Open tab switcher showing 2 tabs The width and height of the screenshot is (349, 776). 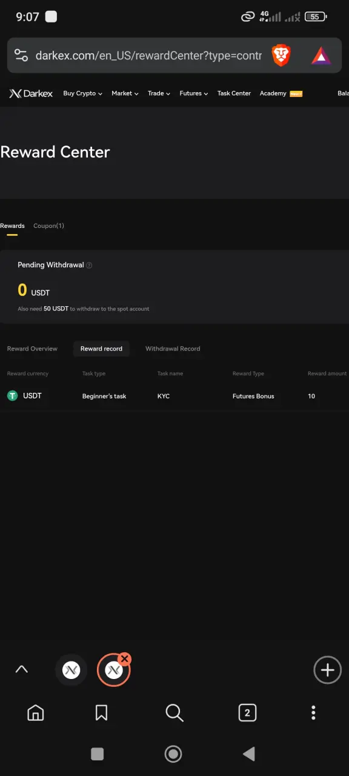[x=247, y=713]
